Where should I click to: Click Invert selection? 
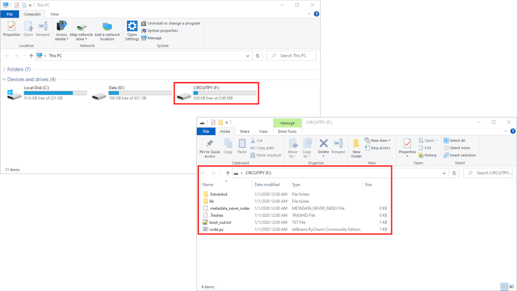460,155
